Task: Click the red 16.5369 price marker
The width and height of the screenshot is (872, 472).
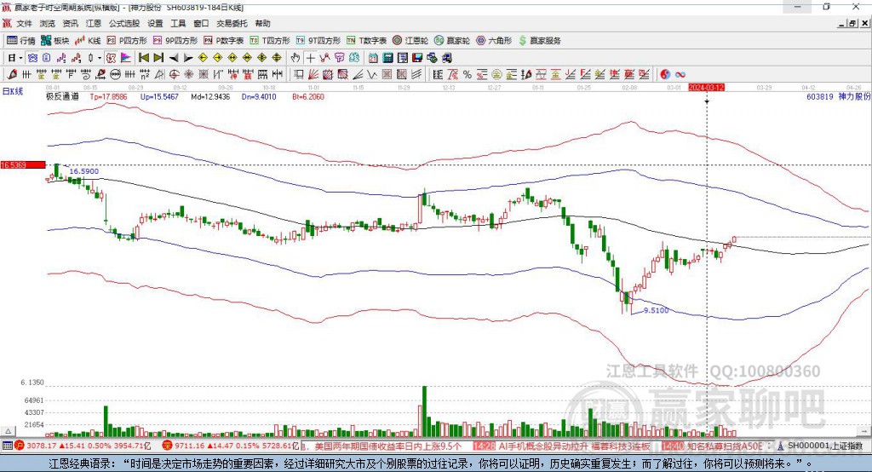Action: [x=23, y=164]
